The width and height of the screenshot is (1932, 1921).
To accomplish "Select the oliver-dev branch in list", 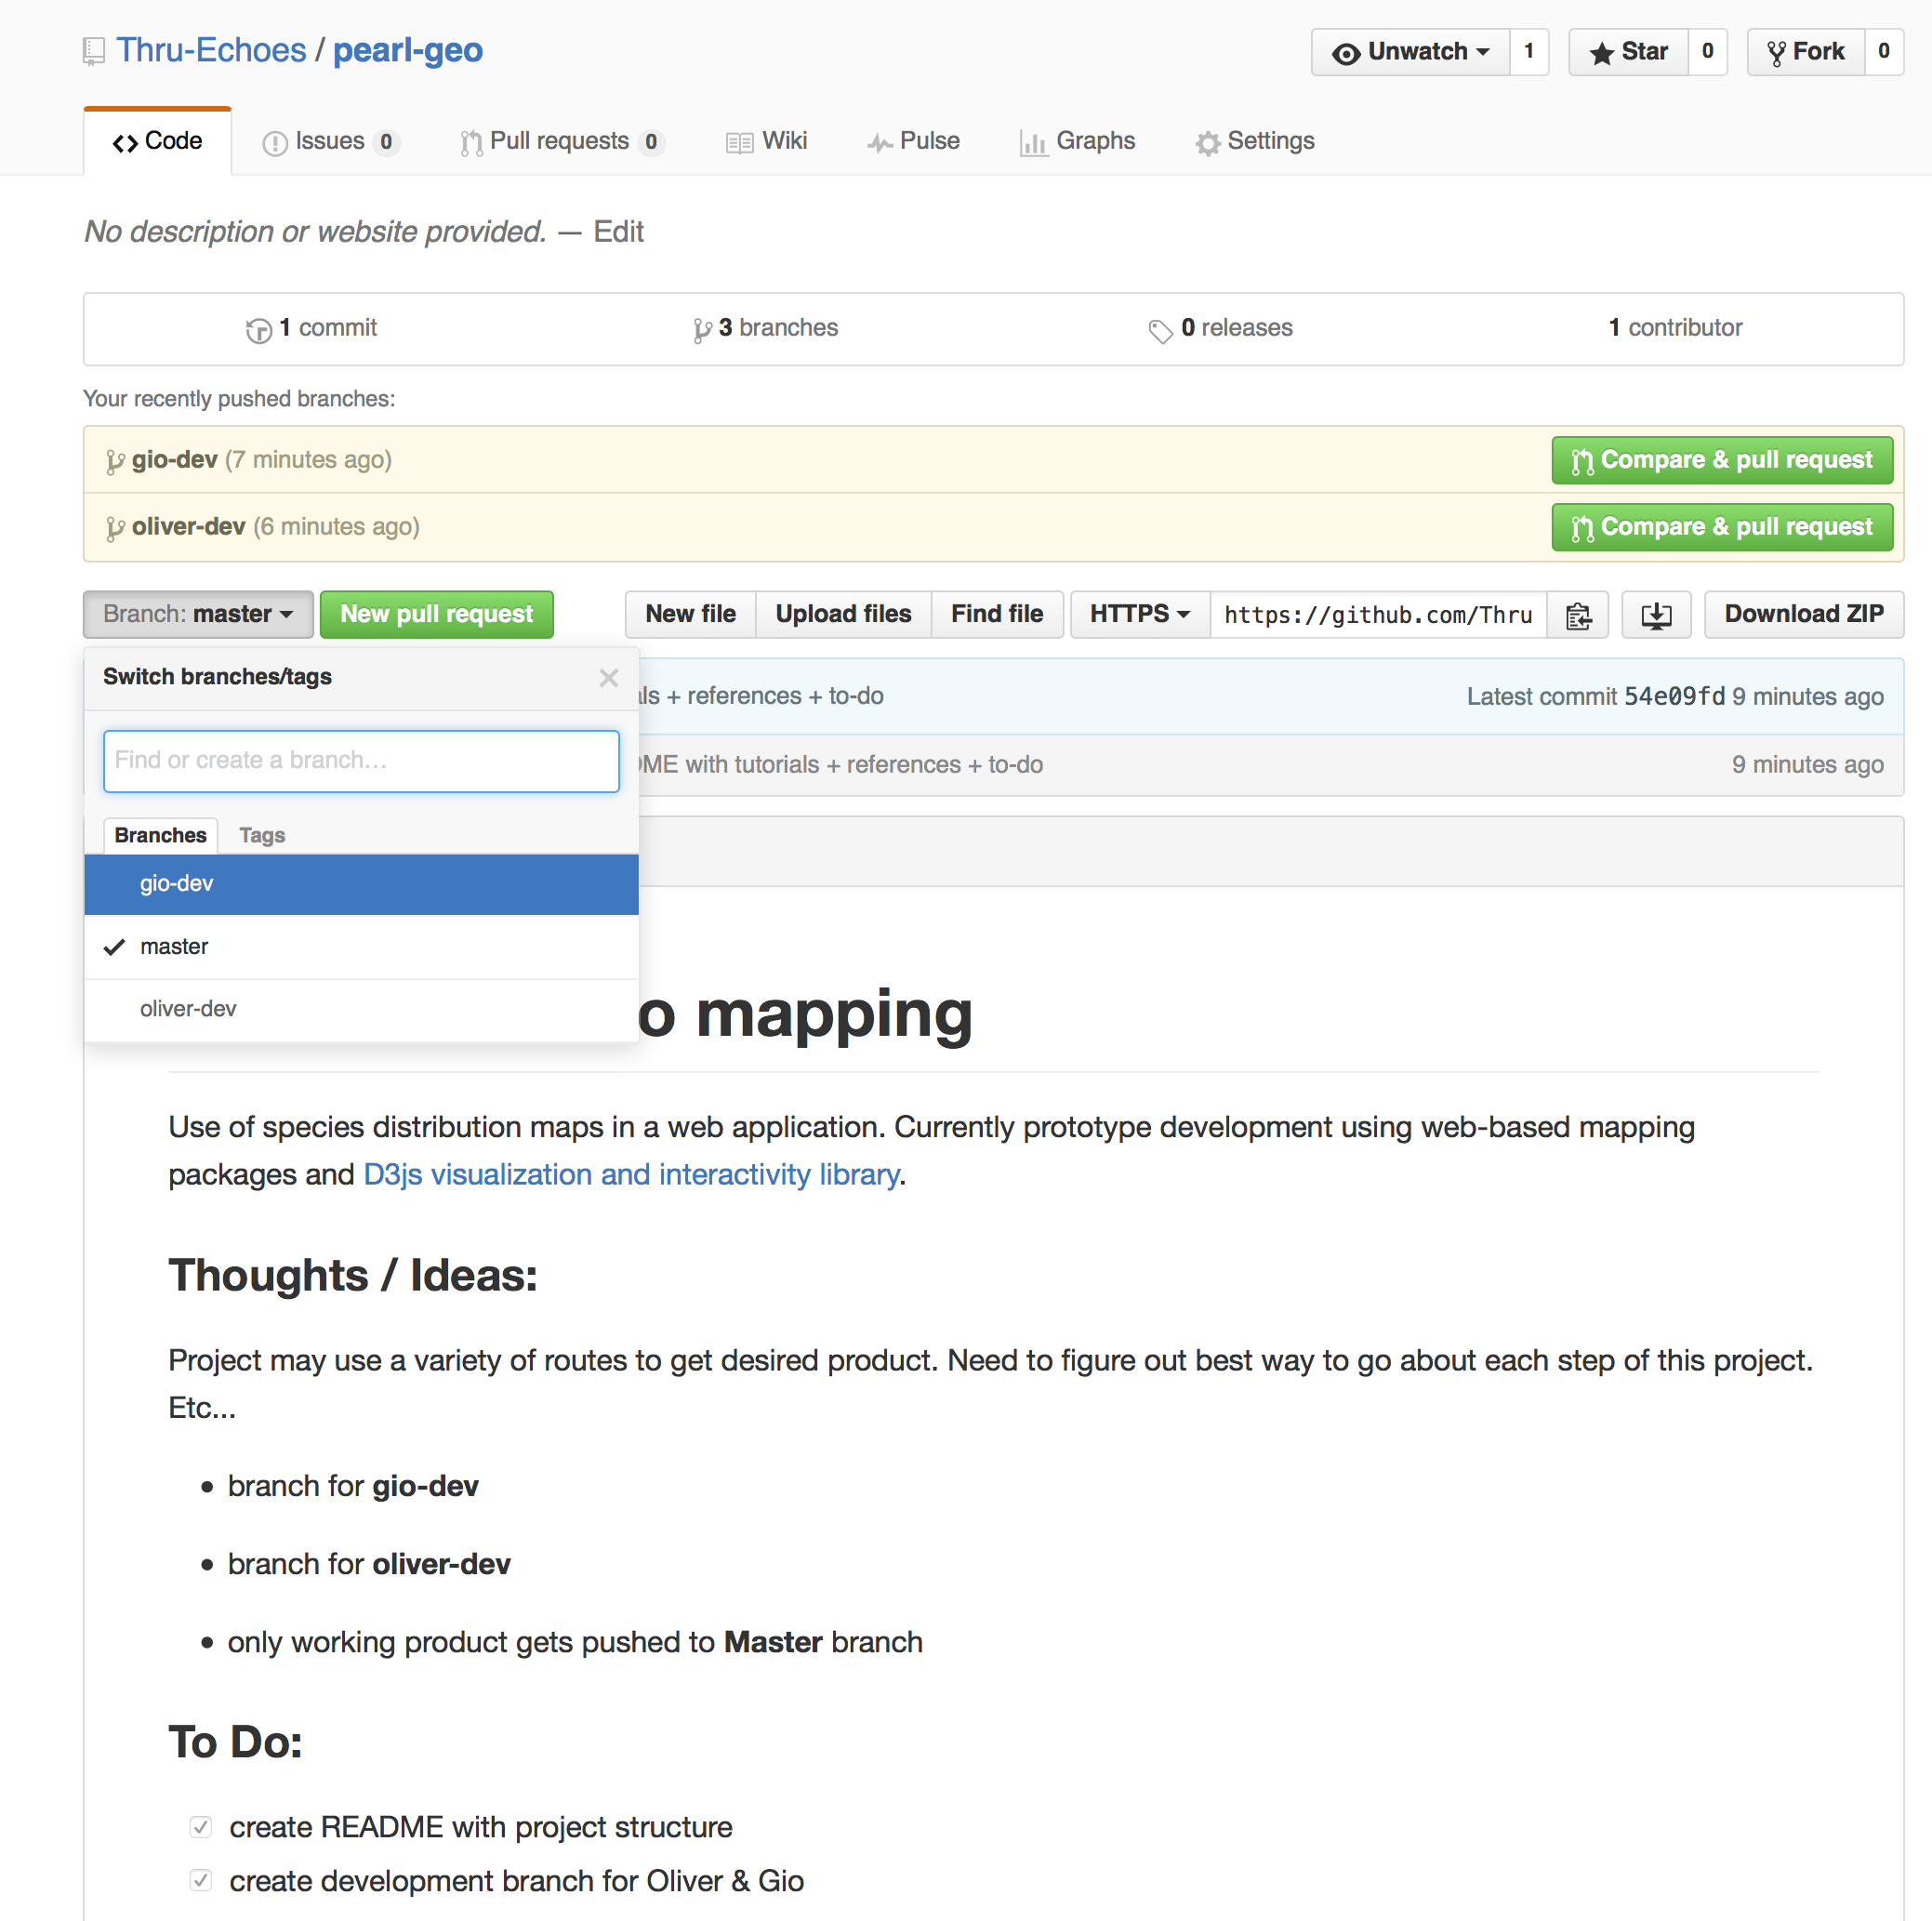I will click(361, 1009).
